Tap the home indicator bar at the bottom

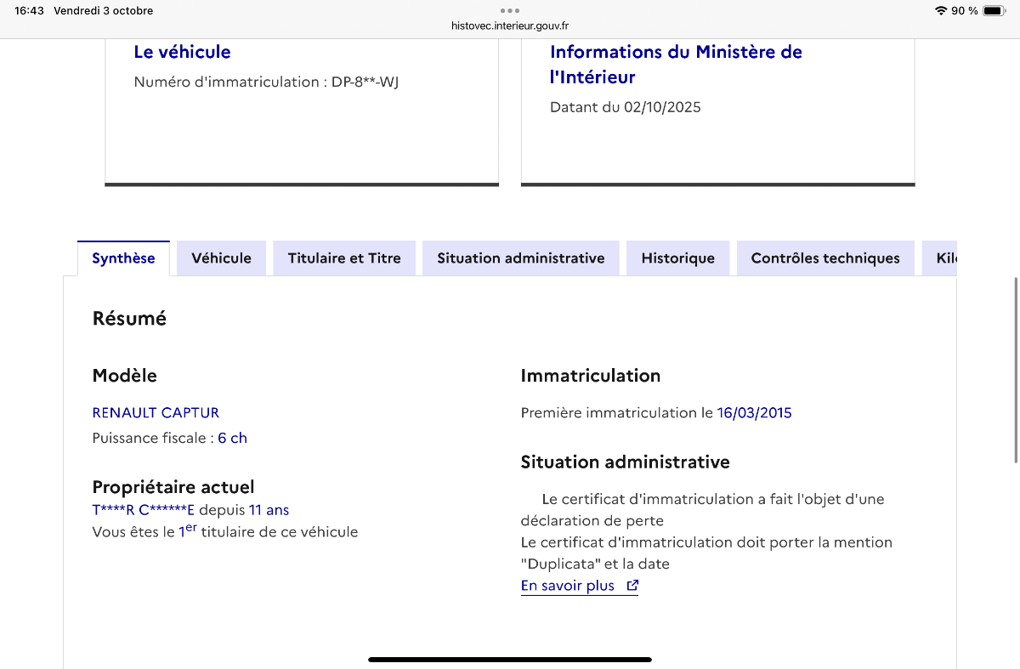click(x=510, y=660)
